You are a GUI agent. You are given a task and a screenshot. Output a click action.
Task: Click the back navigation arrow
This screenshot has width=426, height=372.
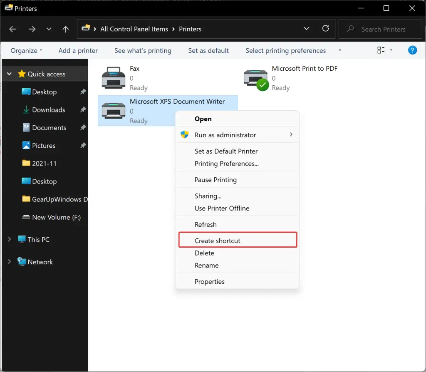pyautogui.click(x=12, y=29)
